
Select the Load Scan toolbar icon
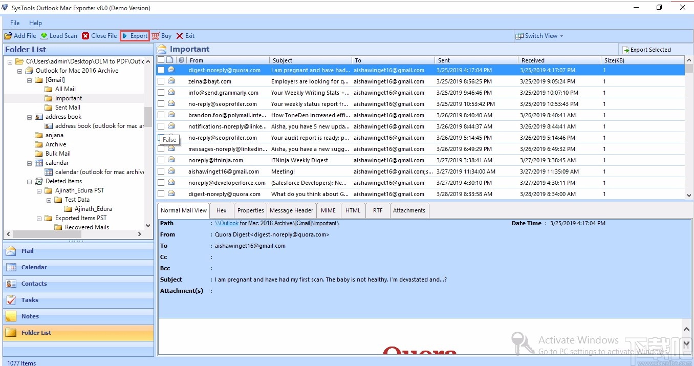59,36
